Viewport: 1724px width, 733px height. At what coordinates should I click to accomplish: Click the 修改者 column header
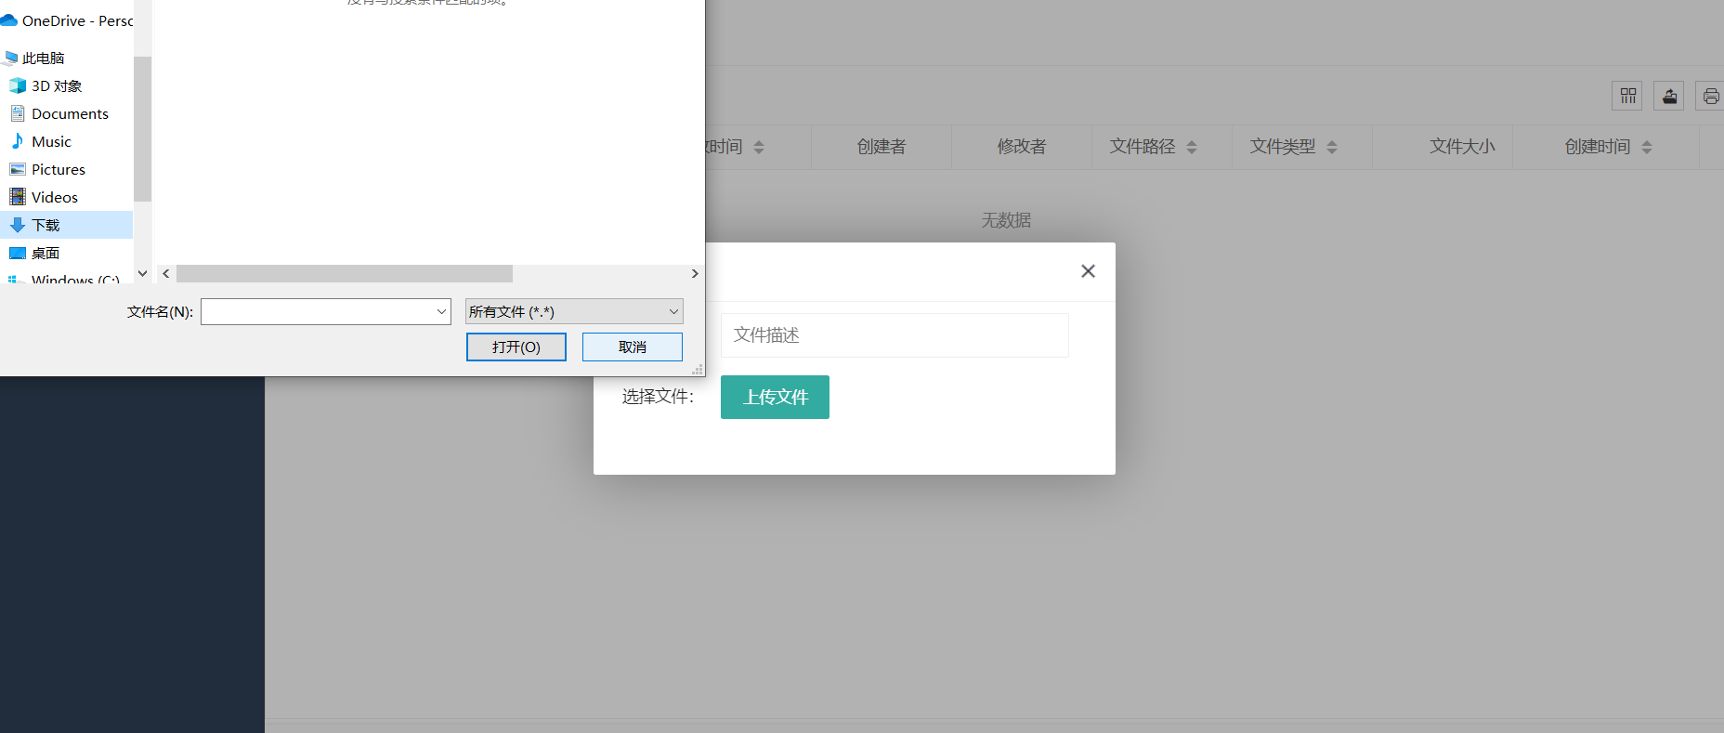[x=1022, y=147]
